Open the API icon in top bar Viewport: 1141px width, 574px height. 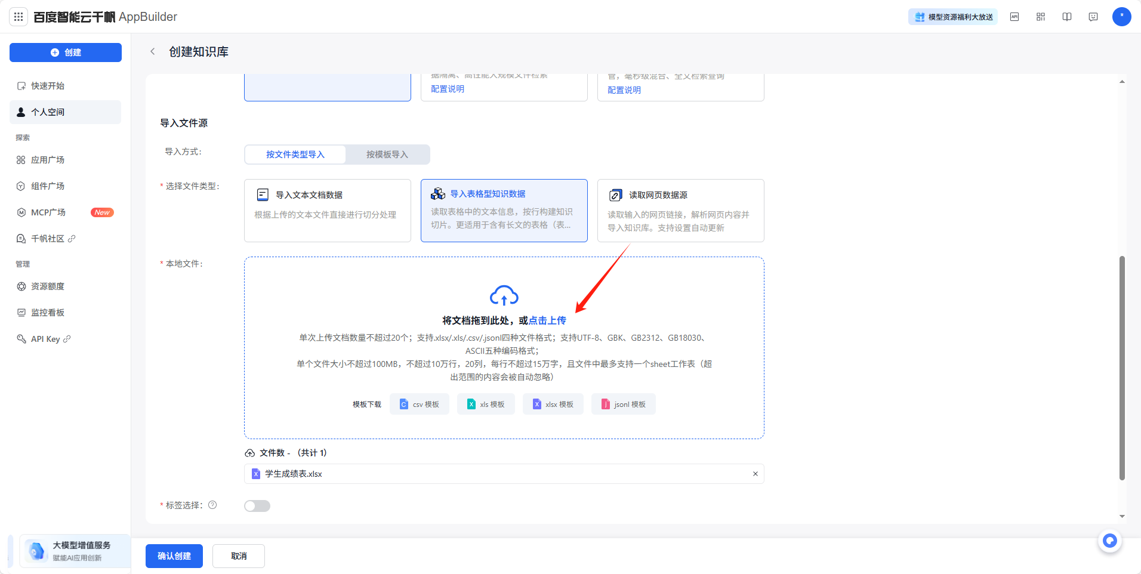(x=1014, y=17)
